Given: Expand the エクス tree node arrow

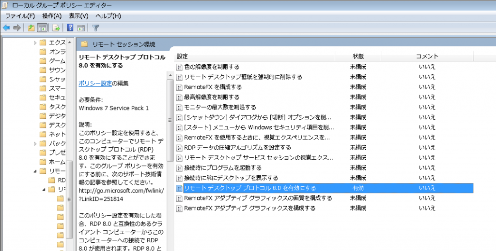Looking at the screenshot, I should click(35, 42).
